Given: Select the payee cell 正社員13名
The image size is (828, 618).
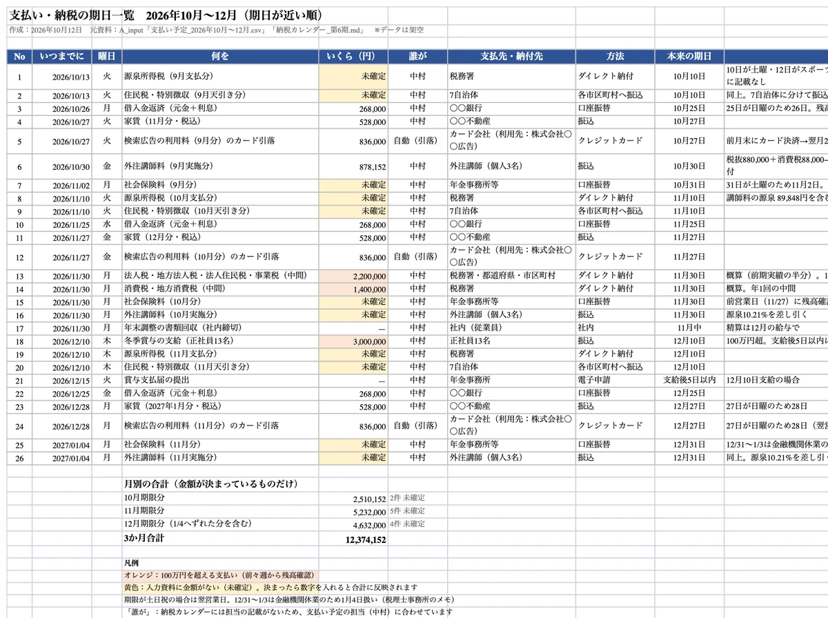Looking at the screenshot, I should pyautogui.click(x=511, y=341).
